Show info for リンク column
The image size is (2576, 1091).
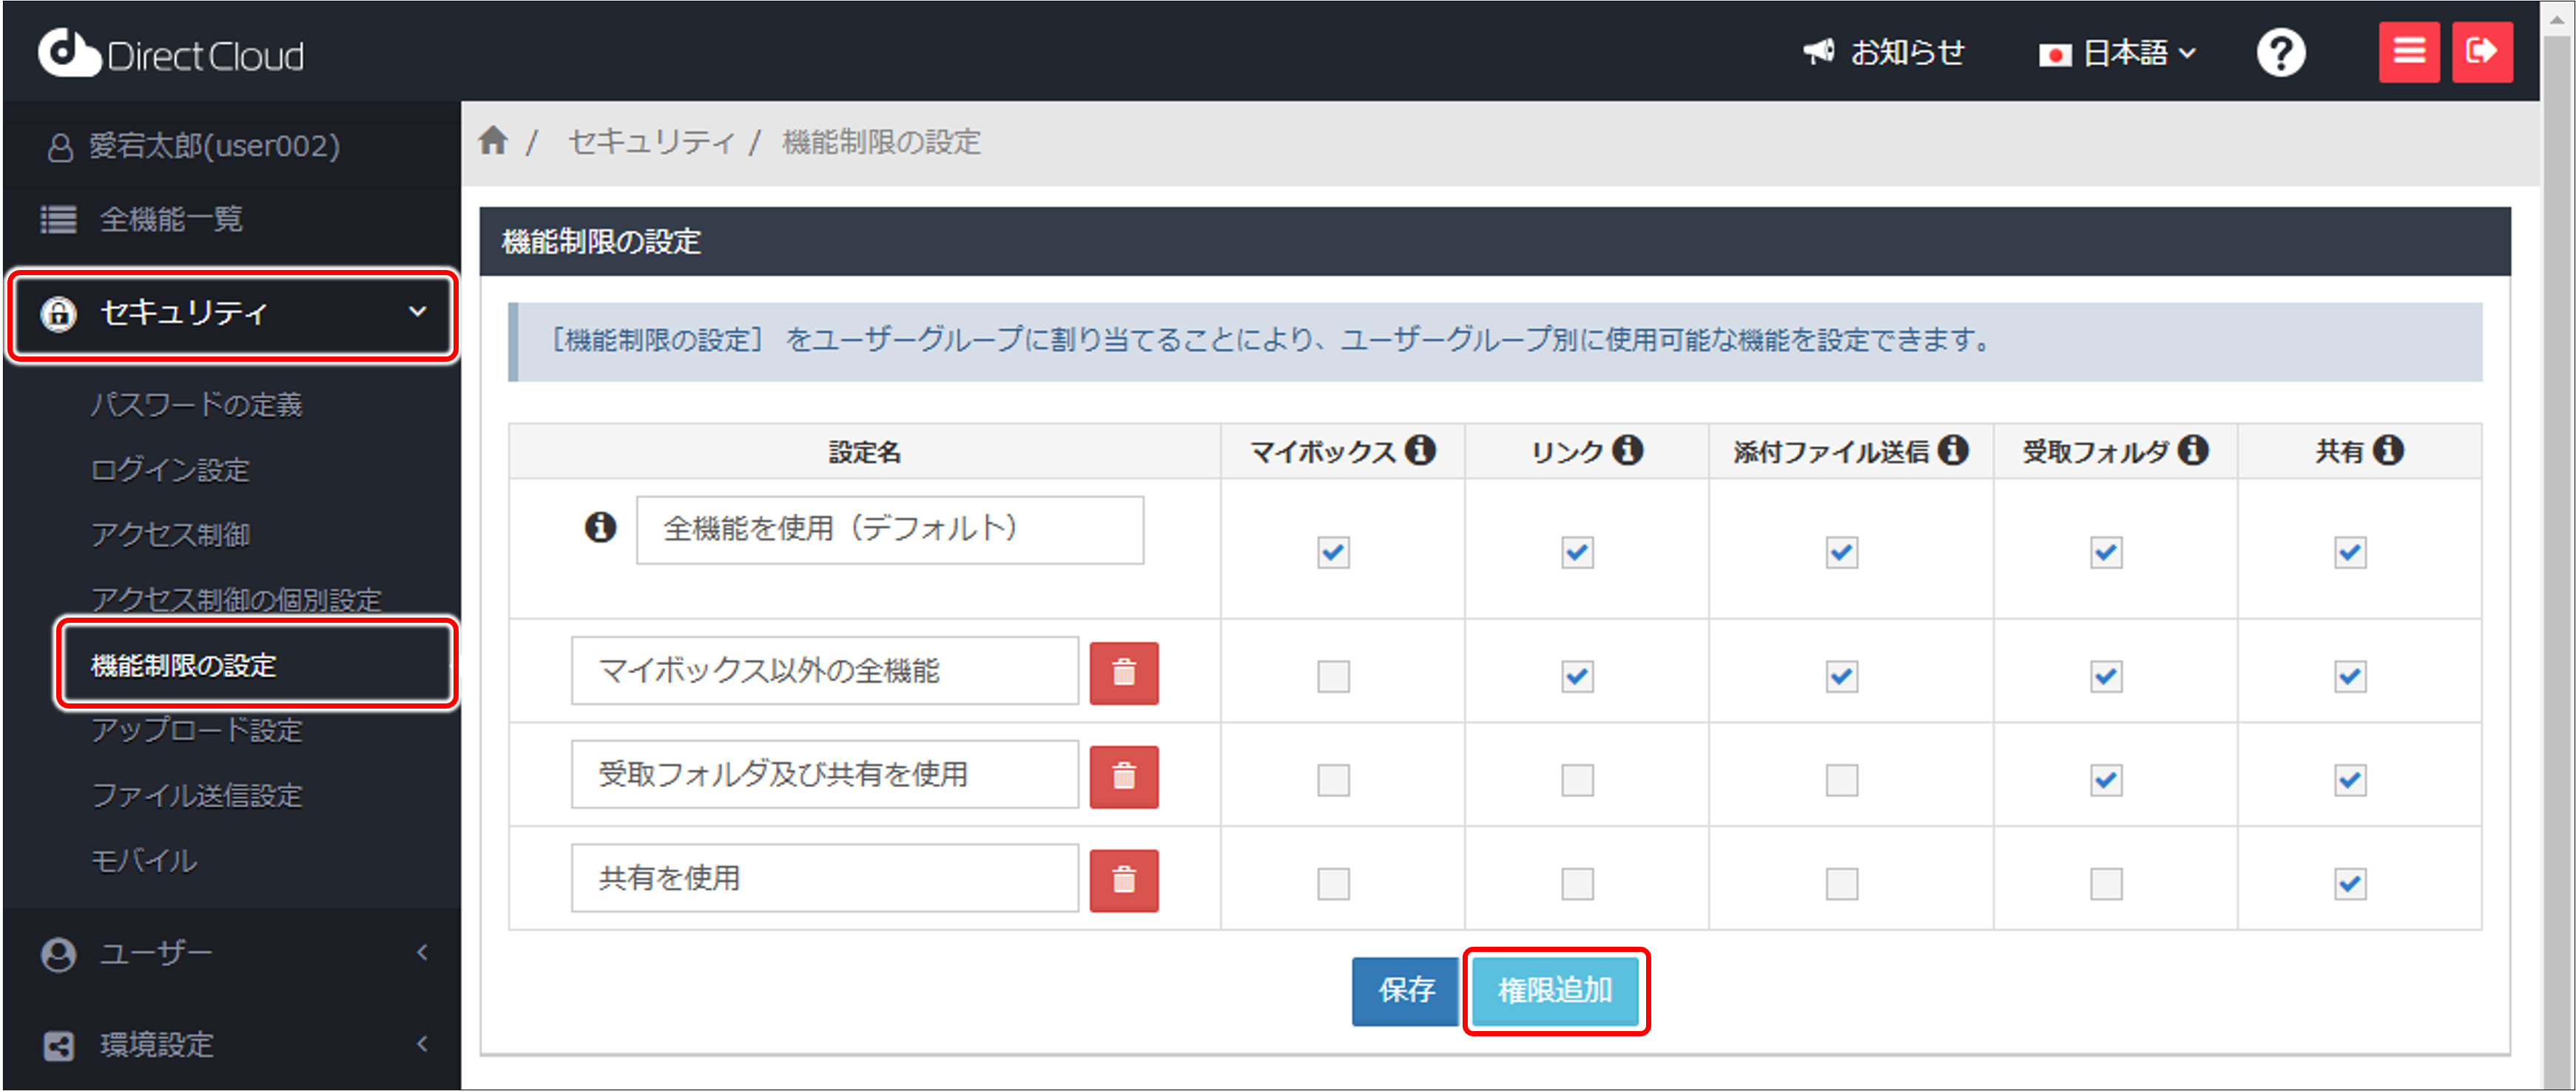pos(1627,450)
